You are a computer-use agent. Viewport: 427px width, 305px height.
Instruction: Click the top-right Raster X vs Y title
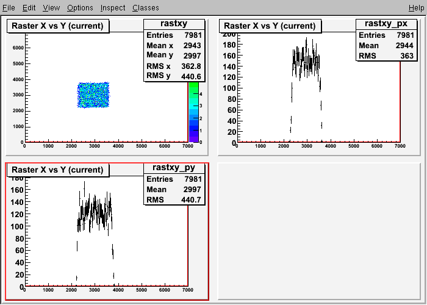coord(270,26)
